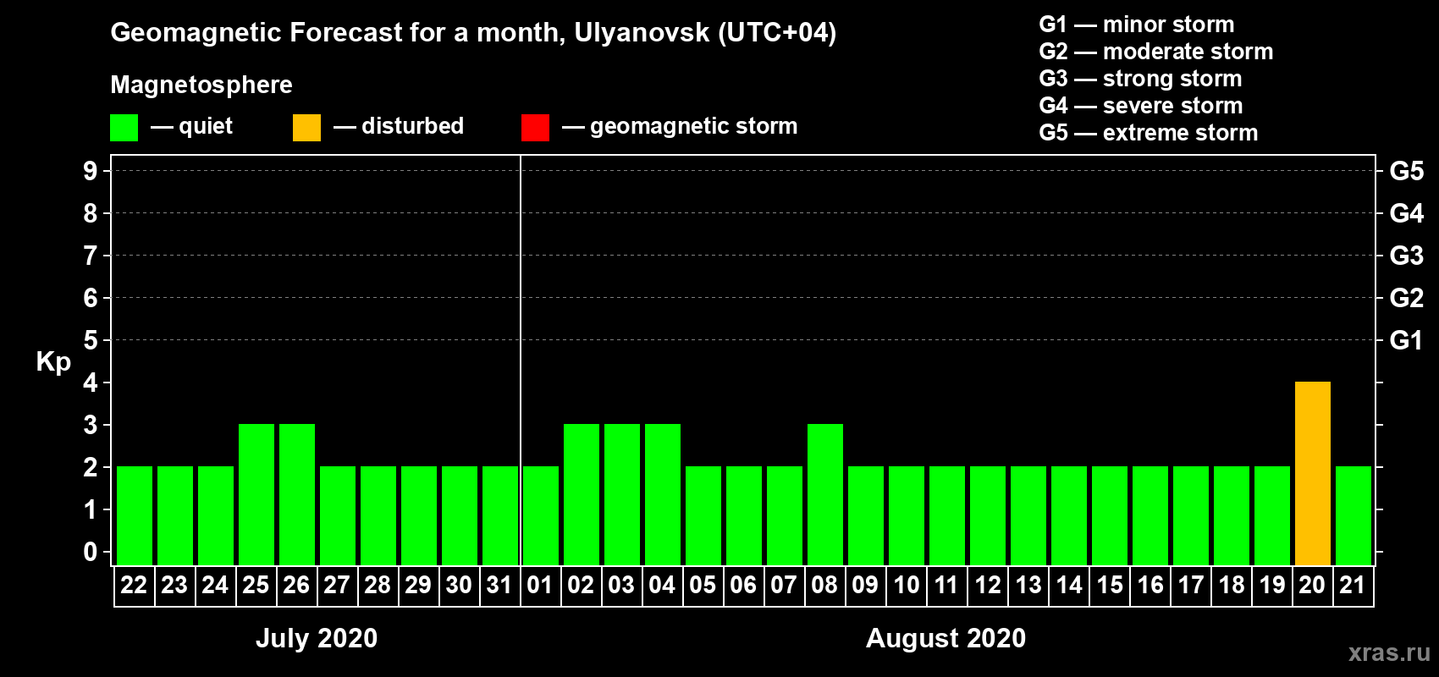Click the G3 right axis label
The height and width of the screenshot is (677, 1439).
pyautogui.click(x=1407, y=256)
